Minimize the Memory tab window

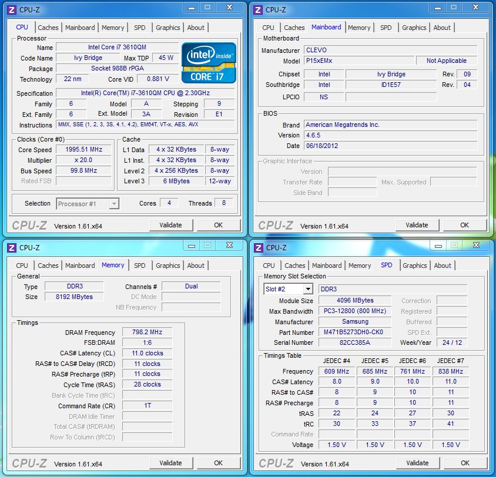(192, 246)
